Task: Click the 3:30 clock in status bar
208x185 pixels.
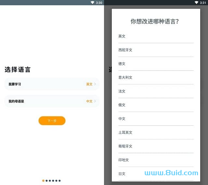Action: 99,3
